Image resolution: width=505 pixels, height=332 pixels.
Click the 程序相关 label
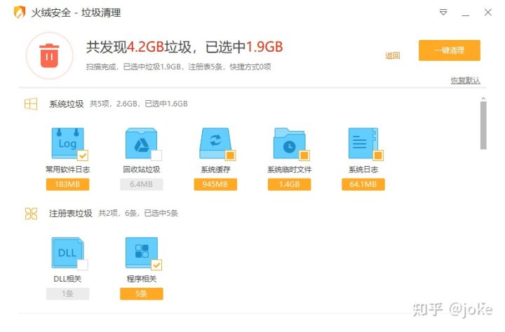pos(142,279)
